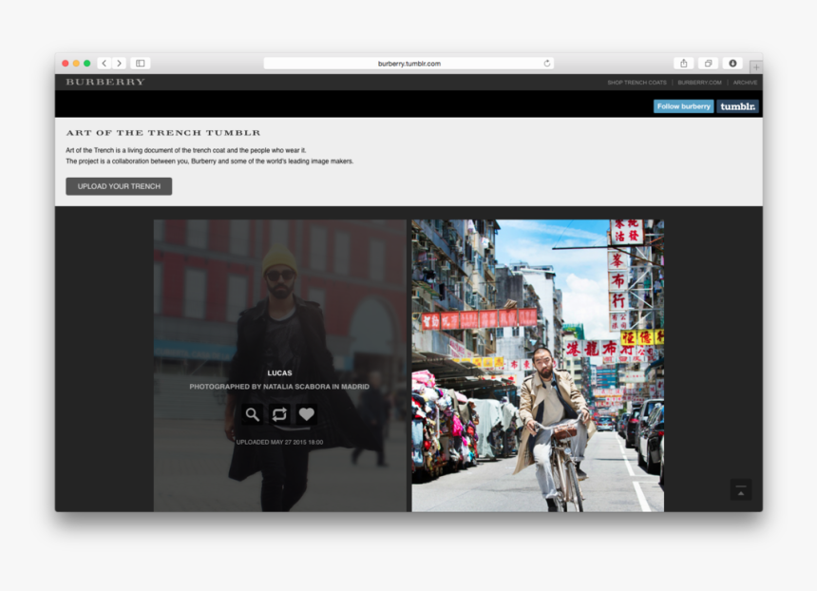Click the LUCAS name caption
817x591 pixels.
279,373
